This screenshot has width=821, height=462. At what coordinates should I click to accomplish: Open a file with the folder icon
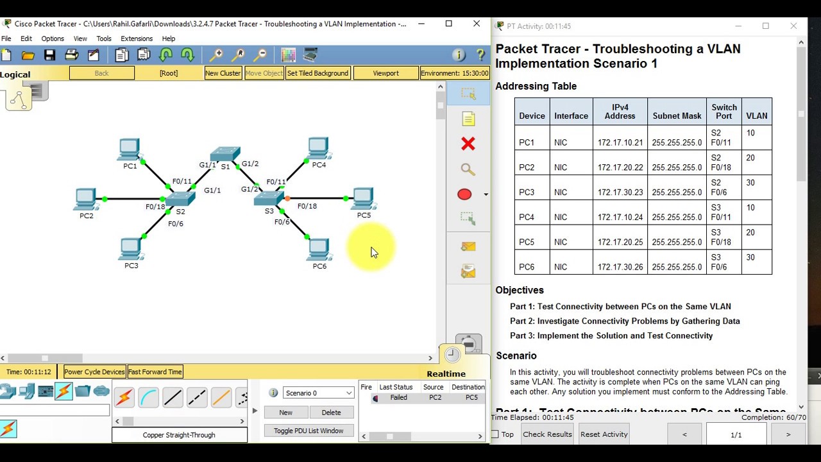point(28,55)
